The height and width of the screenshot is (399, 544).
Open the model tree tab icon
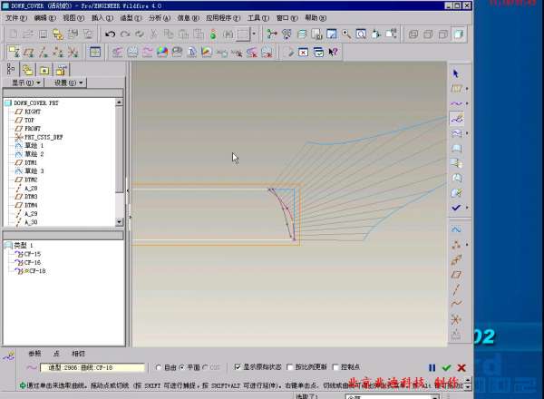11,69
